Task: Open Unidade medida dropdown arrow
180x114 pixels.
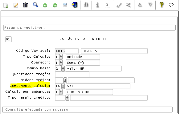Action: coord(65,80)
